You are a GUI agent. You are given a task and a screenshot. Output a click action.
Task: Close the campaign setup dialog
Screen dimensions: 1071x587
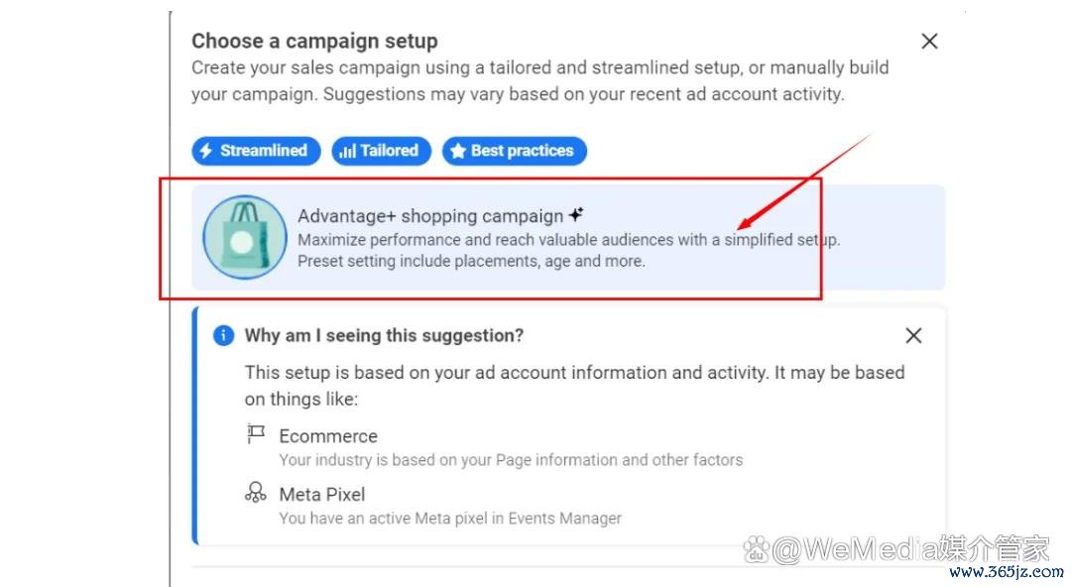pos(929,41)
